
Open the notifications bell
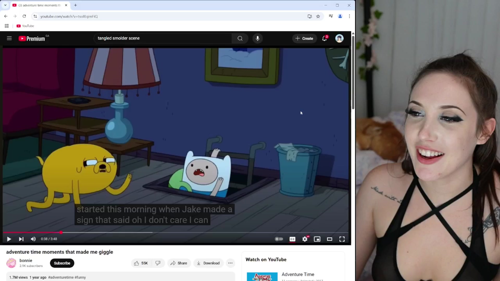point(324,39)
